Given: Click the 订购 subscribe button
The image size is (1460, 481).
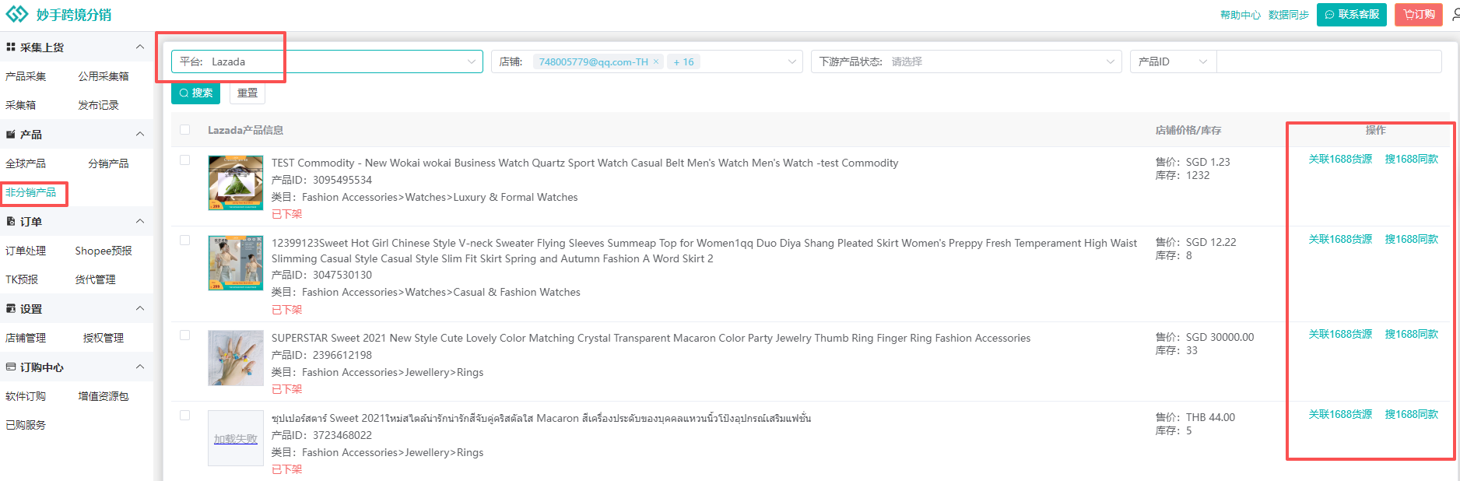Looking at the screenshot, I should (x=1418, y=15).
